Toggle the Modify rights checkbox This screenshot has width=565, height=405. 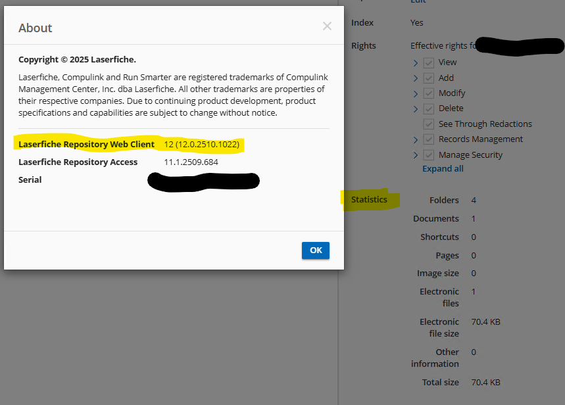click(x=428, y=93)
